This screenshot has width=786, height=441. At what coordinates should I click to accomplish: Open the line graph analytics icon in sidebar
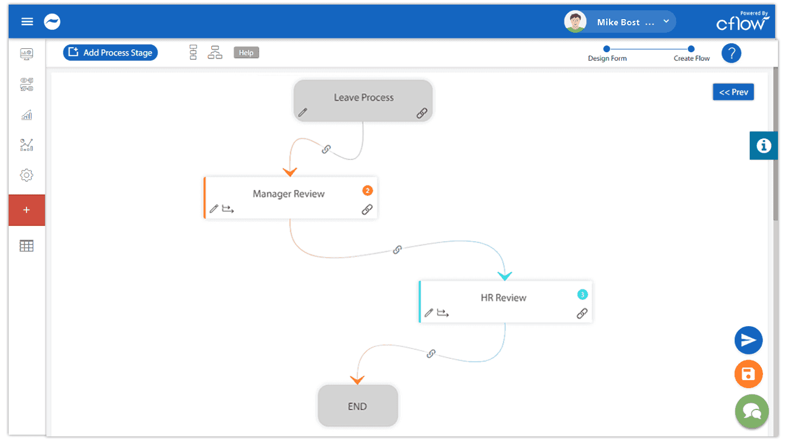point(26,145)
